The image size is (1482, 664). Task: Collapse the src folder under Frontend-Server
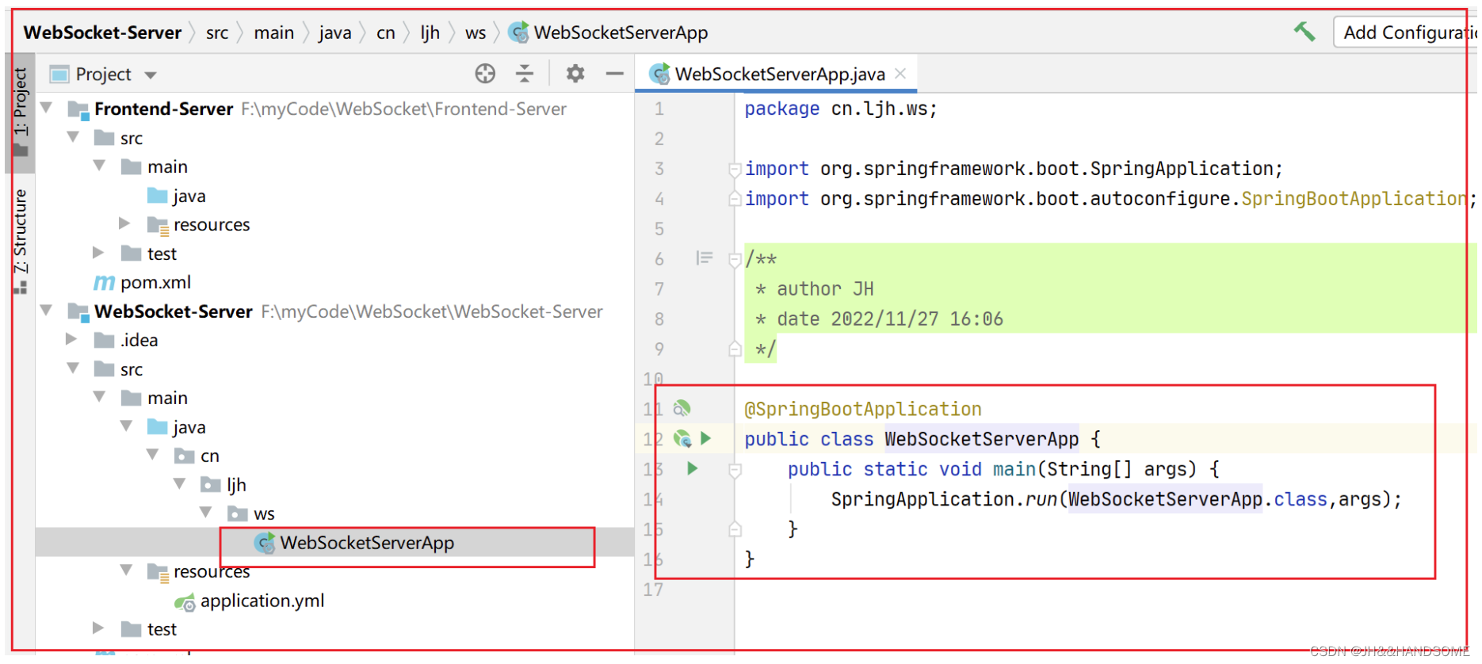(74, 137)
